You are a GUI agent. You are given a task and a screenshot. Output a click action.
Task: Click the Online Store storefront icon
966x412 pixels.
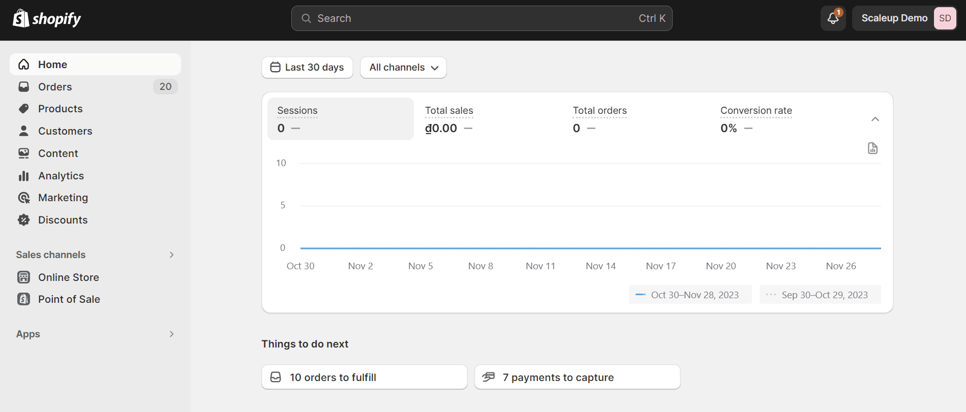click(24, 277)
